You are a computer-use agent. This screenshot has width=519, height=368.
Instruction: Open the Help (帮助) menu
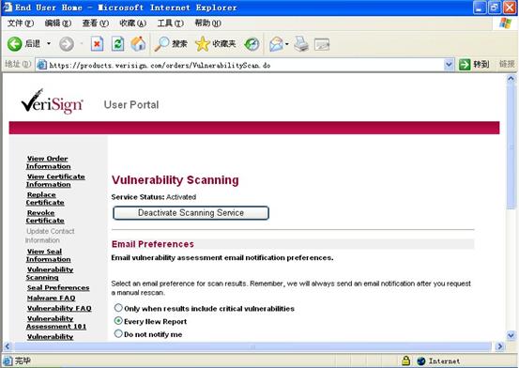pos(207,23)
